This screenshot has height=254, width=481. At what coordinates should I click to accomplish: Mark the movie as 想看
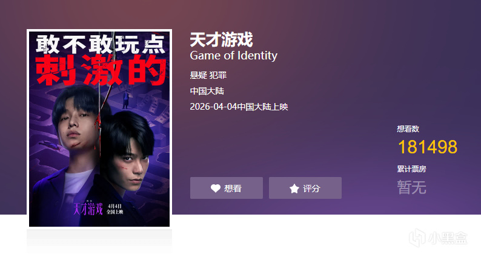pos(227,188)
